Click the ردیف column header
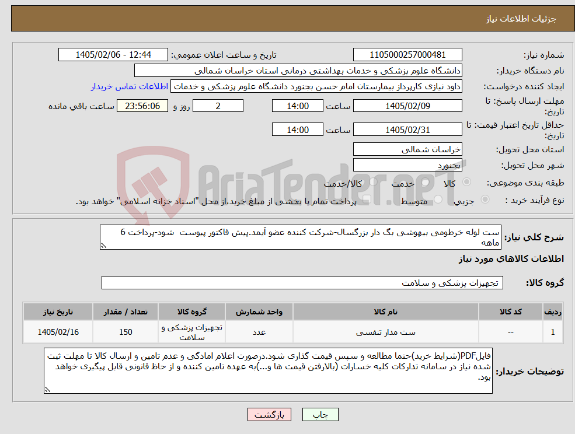This screenshot has width=575, height=434. [553, 311]
